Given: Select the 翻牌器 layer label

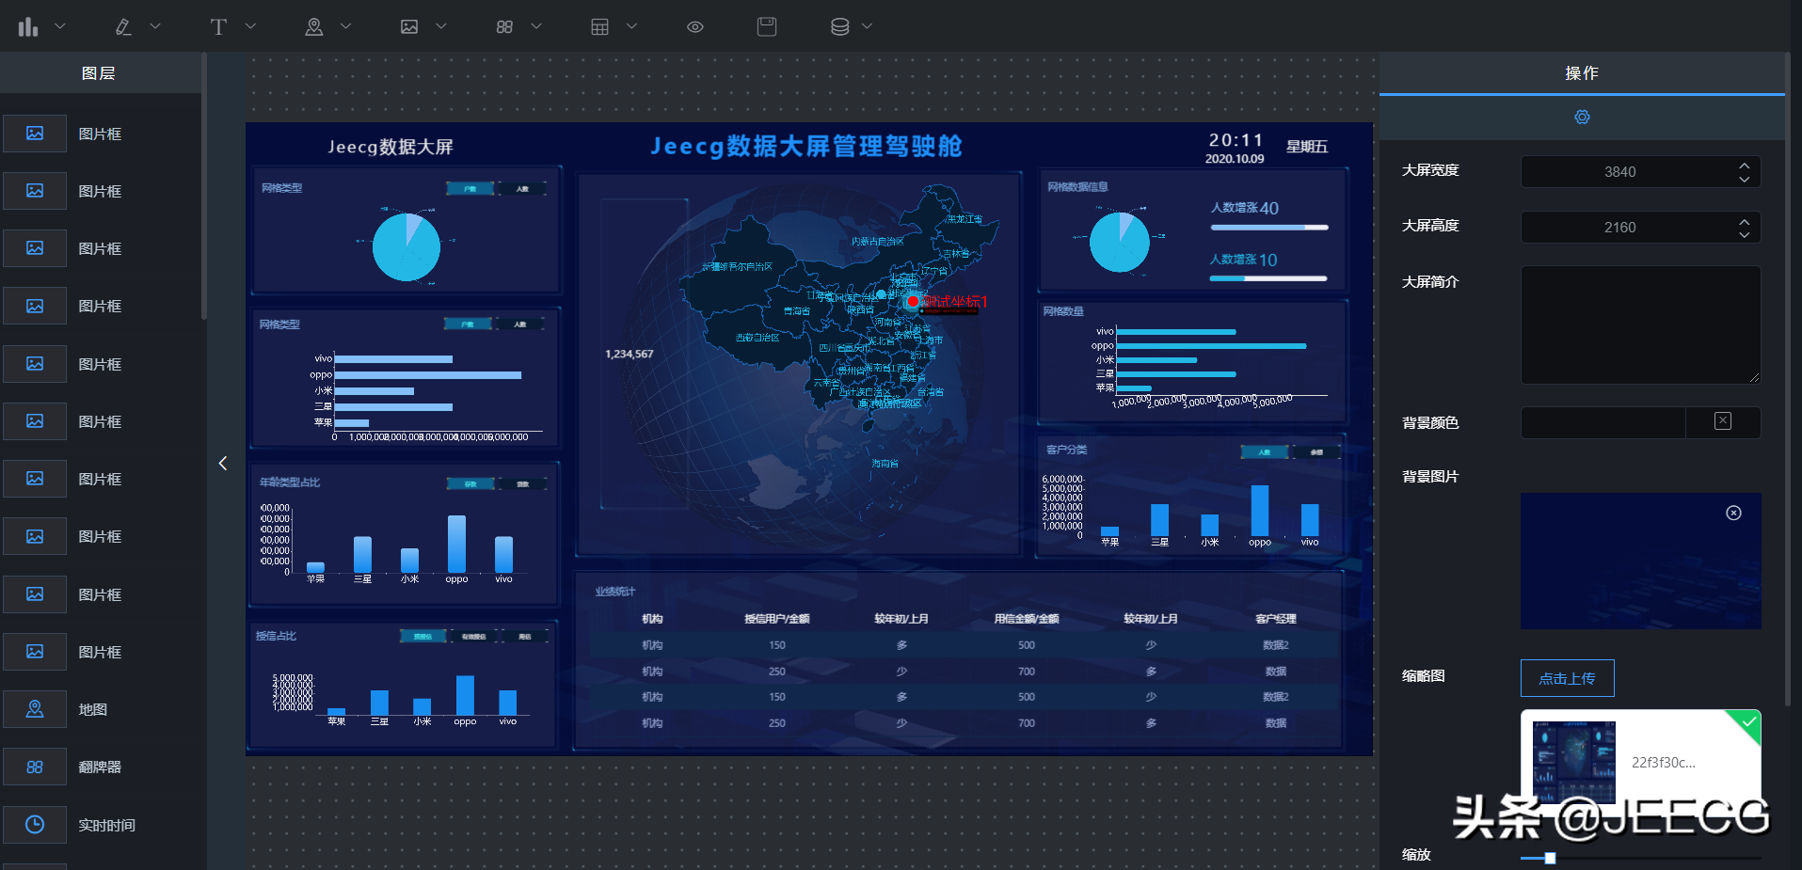Looking at the screenshot, I should [x=100, y=767].
